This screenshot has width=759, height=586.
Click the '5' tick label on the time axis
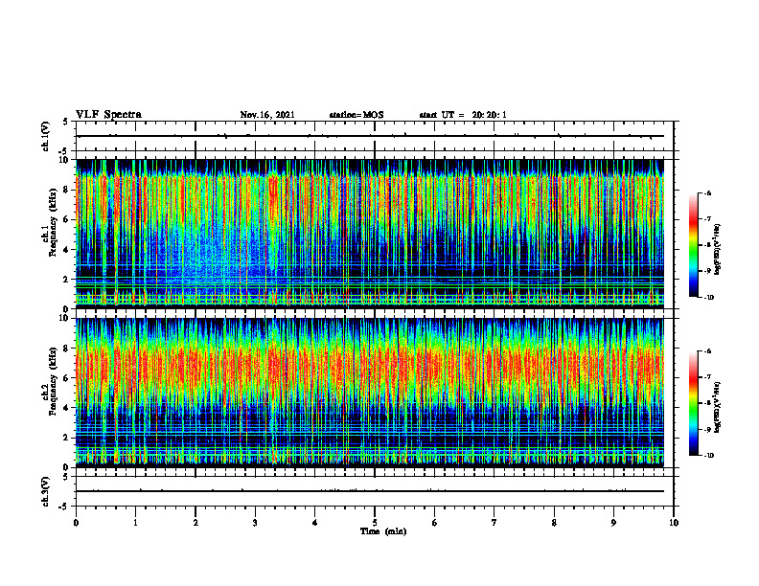375,523
